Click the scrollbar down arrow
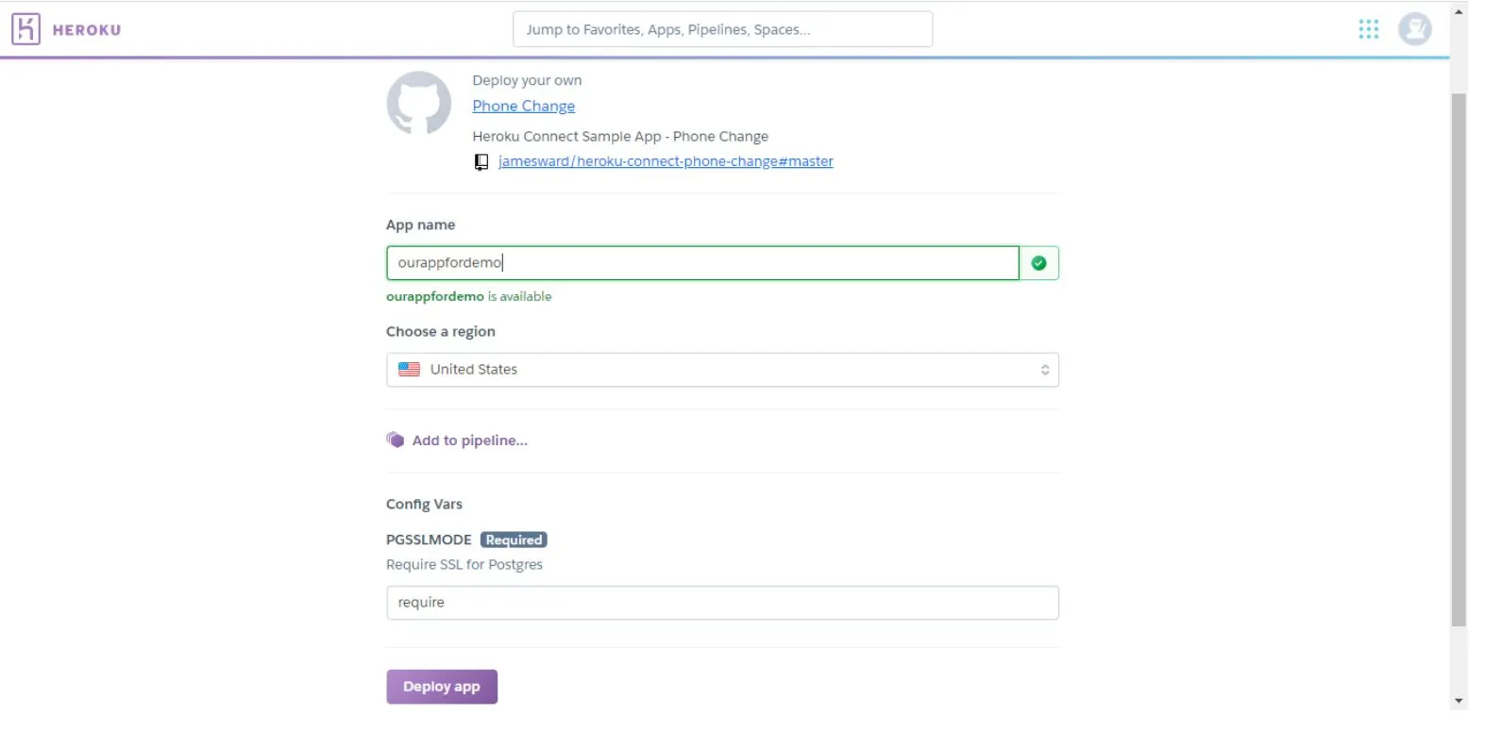 point(1459,701)
